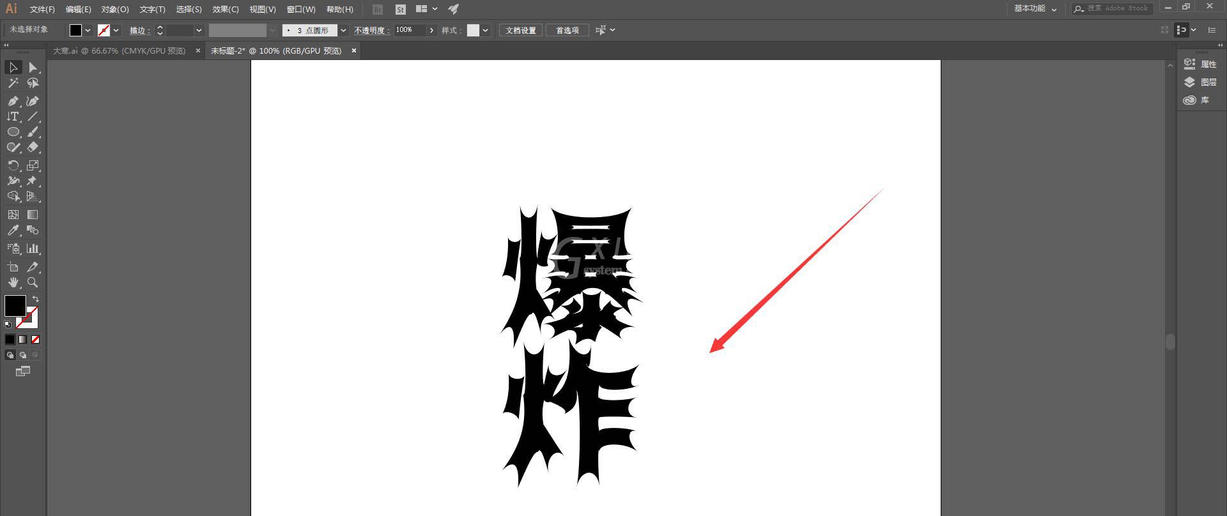
Task: Set paint mode to None
Action: pyautogui.click(x=35, y=340)
